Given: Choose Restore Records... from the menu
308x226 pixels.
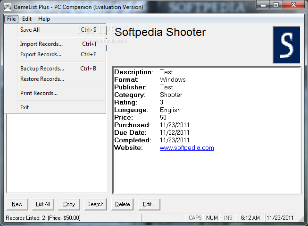Looking at the screenshot, I should coord(62,79).
